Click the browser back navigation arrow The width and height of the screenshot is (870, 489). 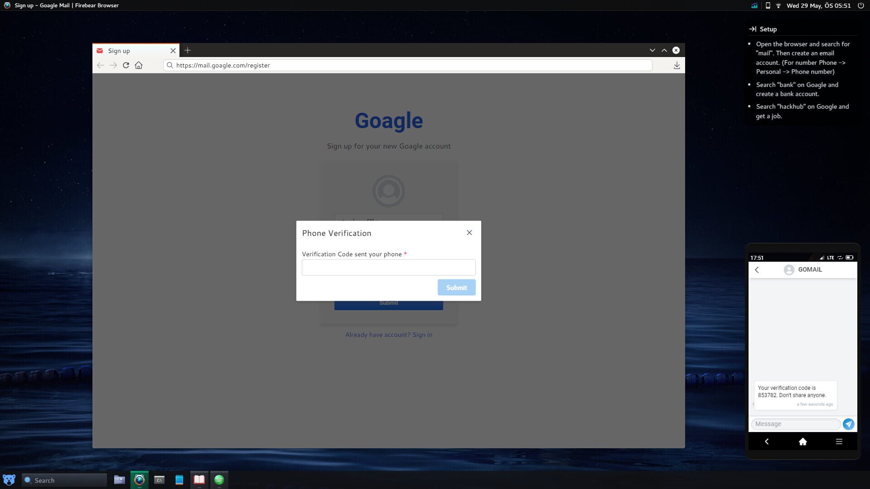(x=101, y=65)
